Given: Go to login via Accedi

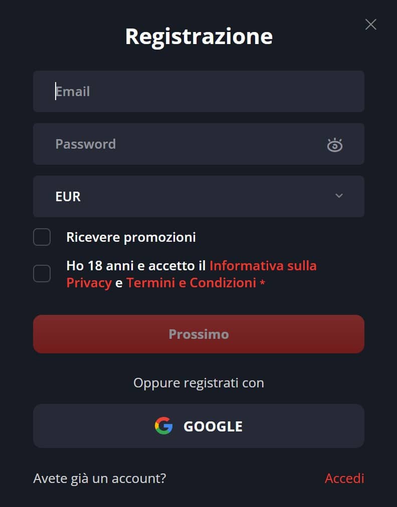Looking at the screenshot, I should tap(344, 478).
